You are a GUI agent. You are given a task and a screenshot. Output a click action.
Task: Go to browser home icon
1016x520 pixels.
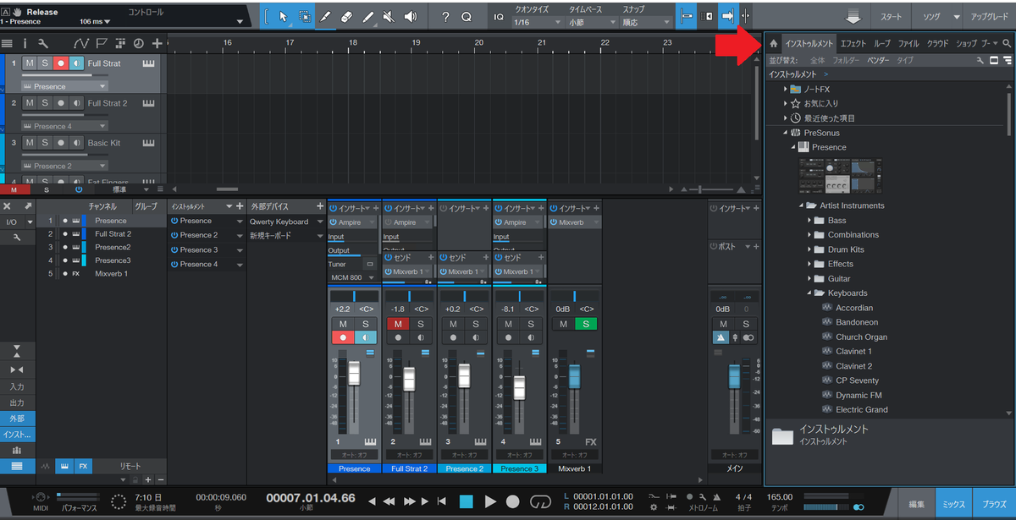[774, 43]
